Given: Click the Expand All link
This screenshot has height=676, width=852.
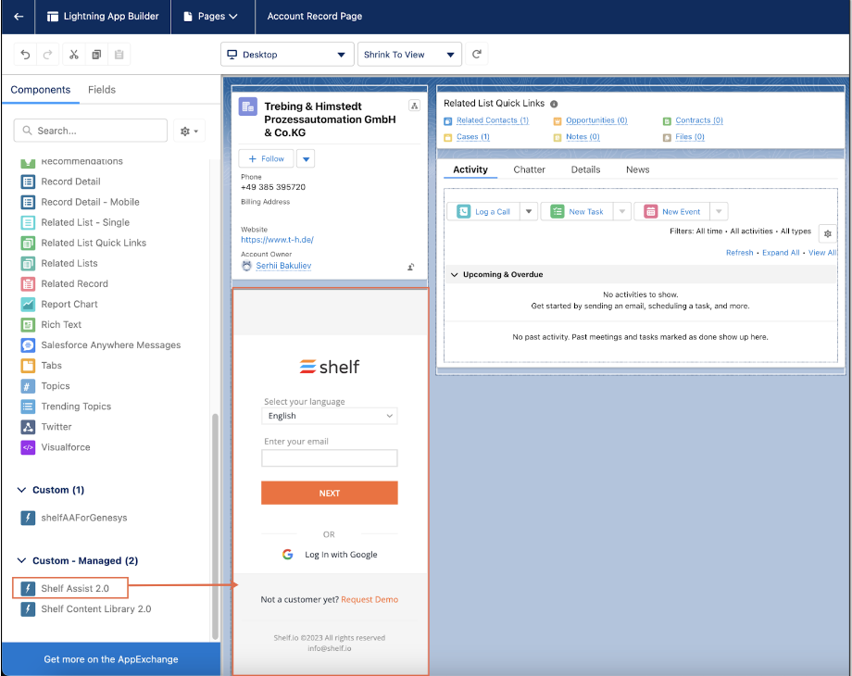Looking at the screenshot, I should pyautogui.click(x=781, y=253).
